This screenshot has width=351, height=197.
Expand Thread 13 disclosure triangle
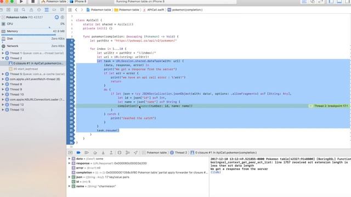point(3,110)
